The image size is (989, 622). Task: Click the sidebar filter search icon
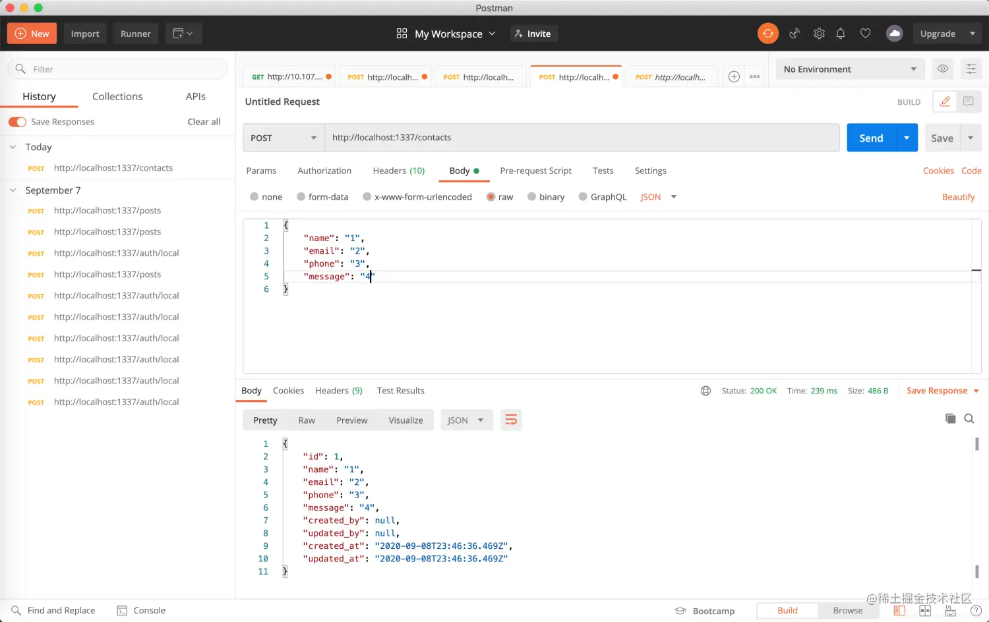point(20,69)
